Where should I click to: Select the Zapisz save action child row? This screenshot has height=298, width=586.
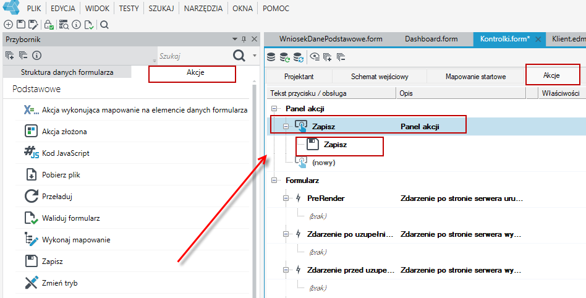point(335,144)
